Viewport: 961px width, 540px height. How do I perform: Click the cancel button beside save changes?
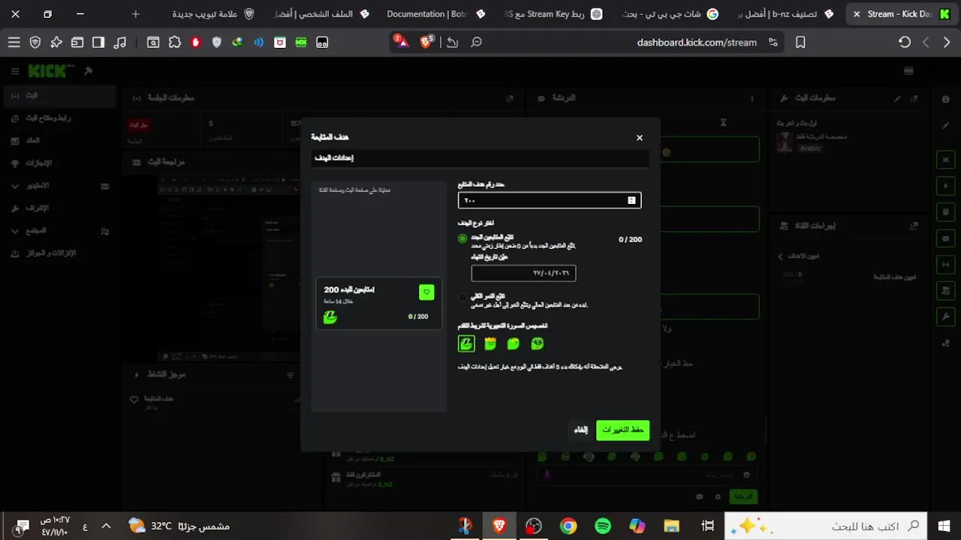(x=580, y=430)
